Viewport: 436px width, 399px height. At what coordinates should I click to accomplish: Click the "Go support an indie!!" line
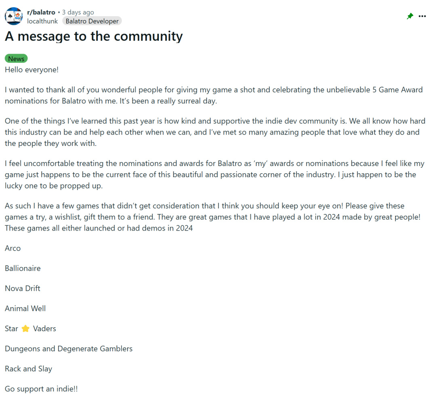pyautogui.click(x=41, y=389)
